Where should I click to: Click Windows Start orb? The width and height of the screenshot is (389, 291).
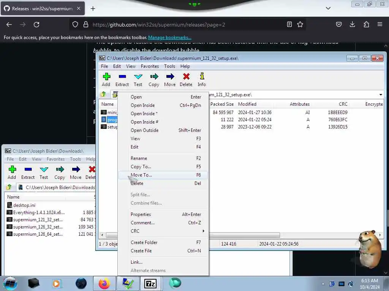[x=10, y=283]
